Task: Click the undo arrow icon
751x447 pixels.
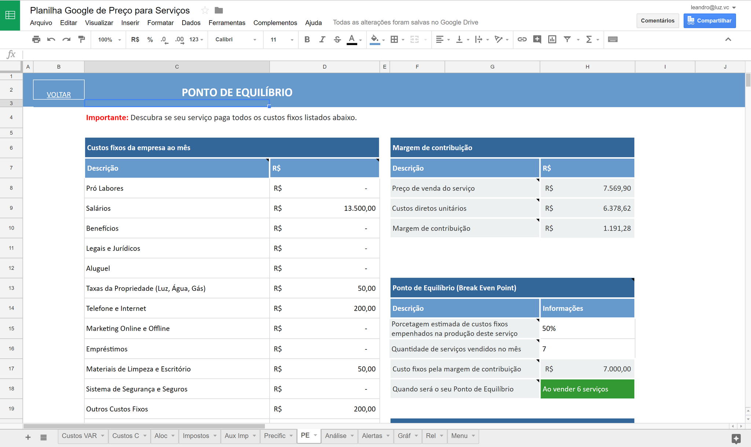Action: pos(51,39)
